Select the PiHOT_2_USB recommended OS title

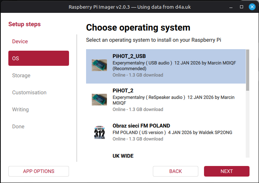coord(129,56)
